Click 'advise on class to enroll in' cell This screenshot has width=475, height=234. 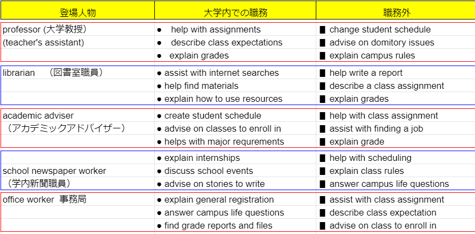pyautogui.click(x=396, y=225)
